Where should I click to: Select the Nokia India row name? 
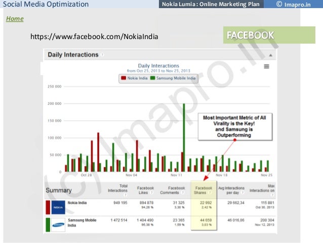[x=77, y=203]
